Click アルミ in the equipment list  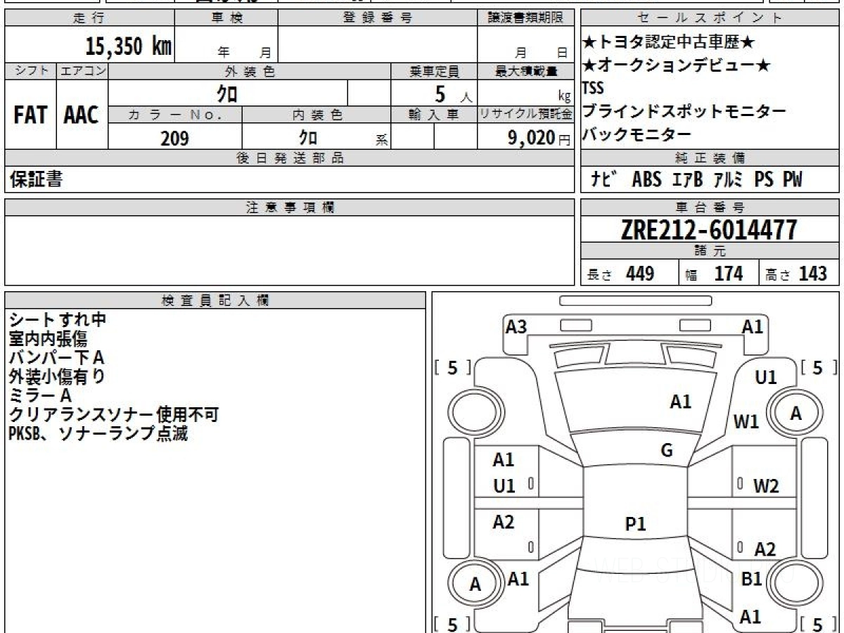coord(728,179)
